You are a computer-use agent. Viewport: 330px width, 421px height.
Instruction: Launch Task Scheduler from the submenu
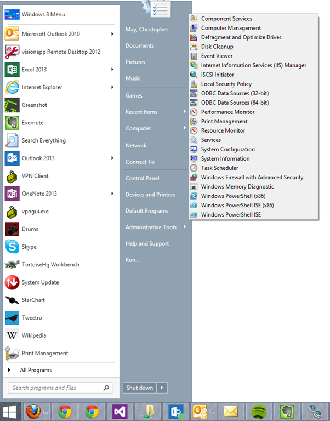[x=219, y=168]
